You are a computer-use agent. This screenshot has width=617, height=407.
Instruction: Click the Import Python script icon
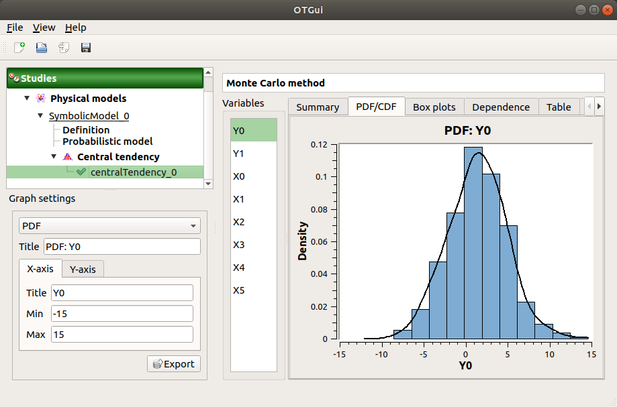pyautogui.click(x=64, y=48)
